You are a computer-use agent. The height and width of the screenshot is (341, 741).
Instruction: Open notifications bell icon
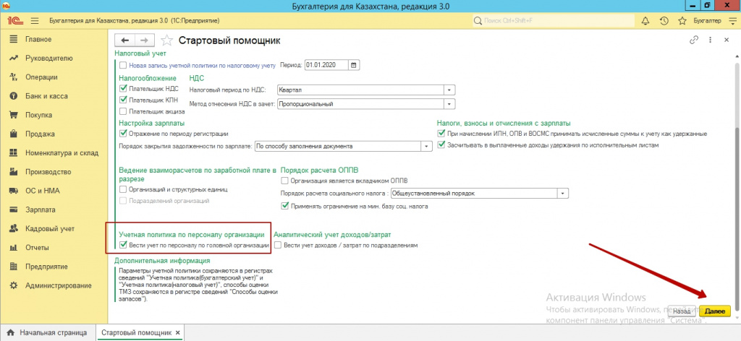[645, 21]
